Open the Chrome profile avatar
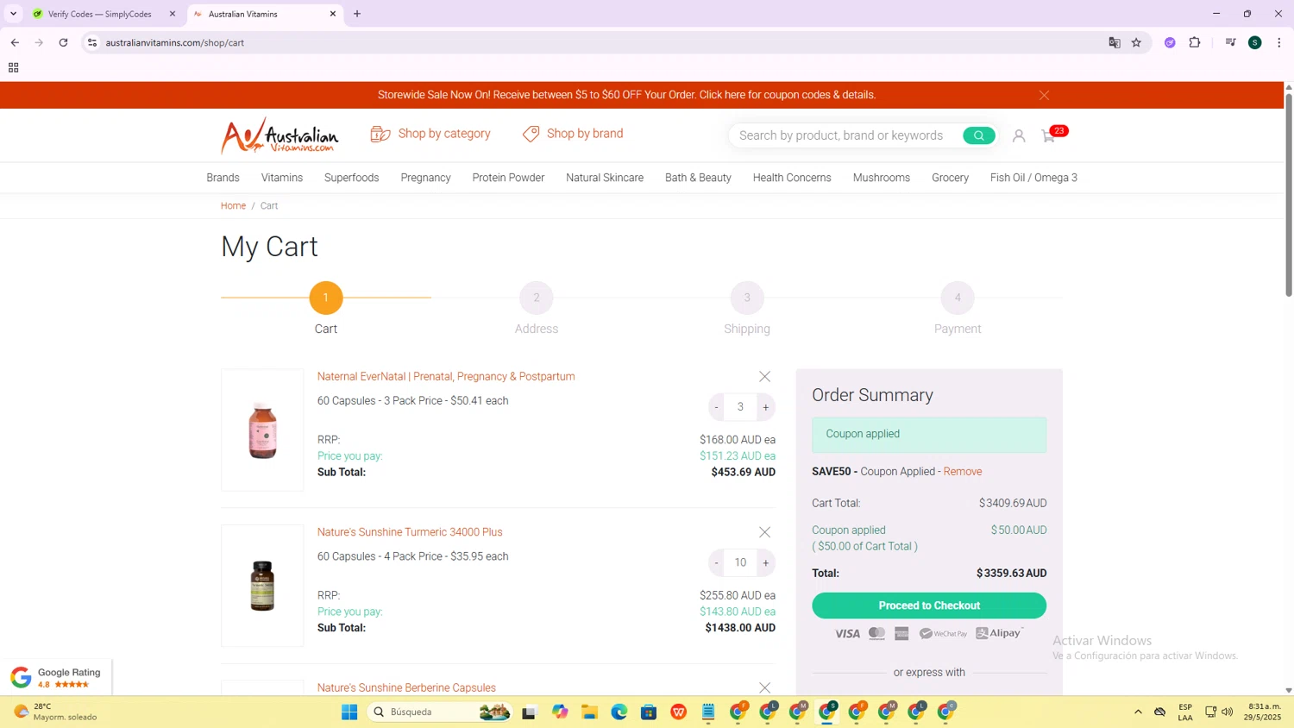 pos(1255,42)
